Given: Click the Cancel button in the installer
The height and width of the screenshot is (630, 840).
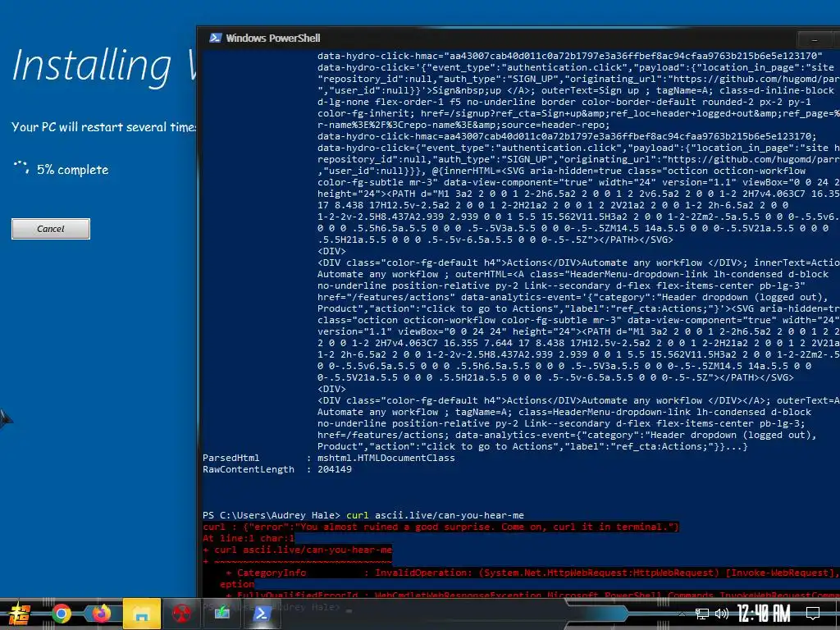Looking at the screenshot, I should click(51, 229).
